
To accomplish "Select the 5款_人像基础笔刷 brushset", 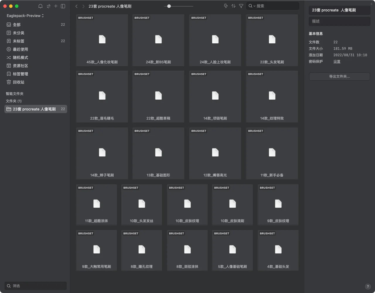I will 232,250.
